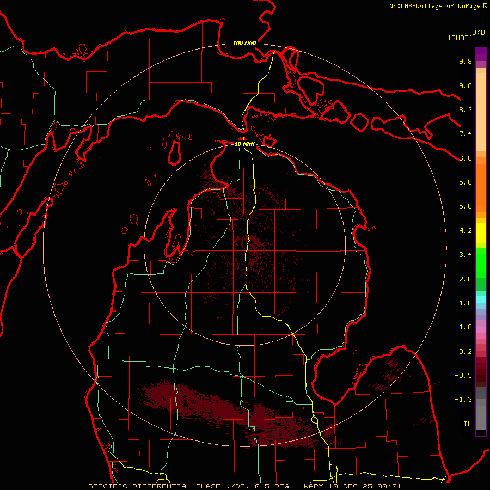The height and width of the screenshot is (490, 490).
Task: Click the TH threshold label
Action: click(468, 424)
